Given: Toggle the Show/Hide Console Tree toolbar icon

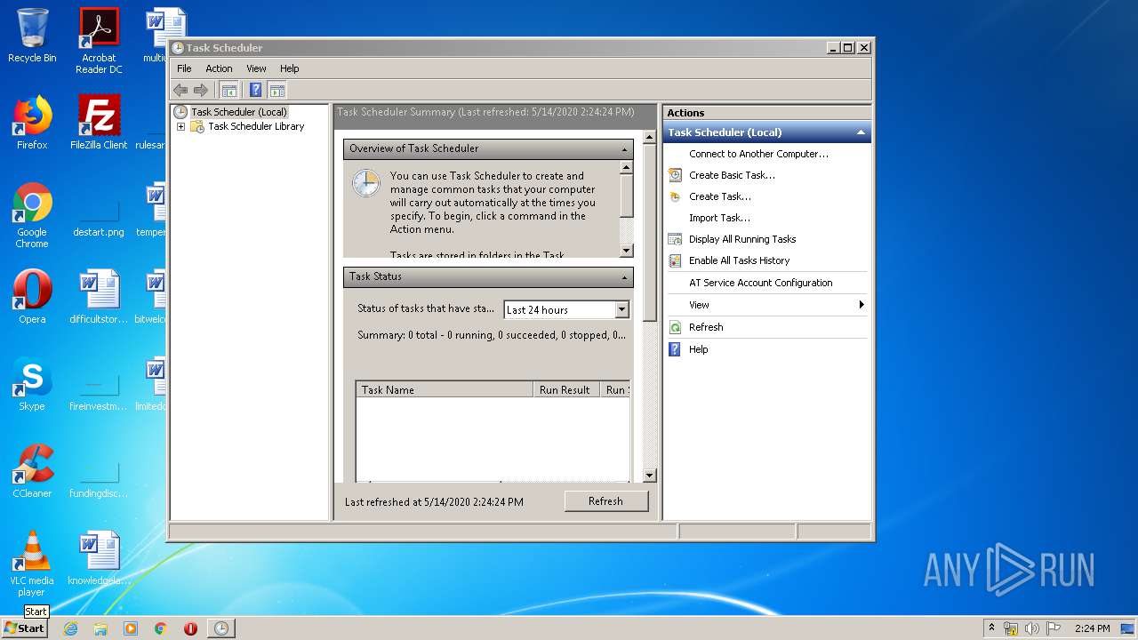Looking at the screenshot, I should pos(229,90).
